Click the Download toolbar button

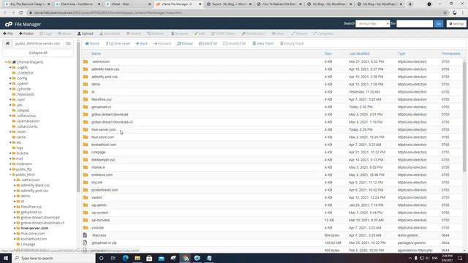(110, 34)
